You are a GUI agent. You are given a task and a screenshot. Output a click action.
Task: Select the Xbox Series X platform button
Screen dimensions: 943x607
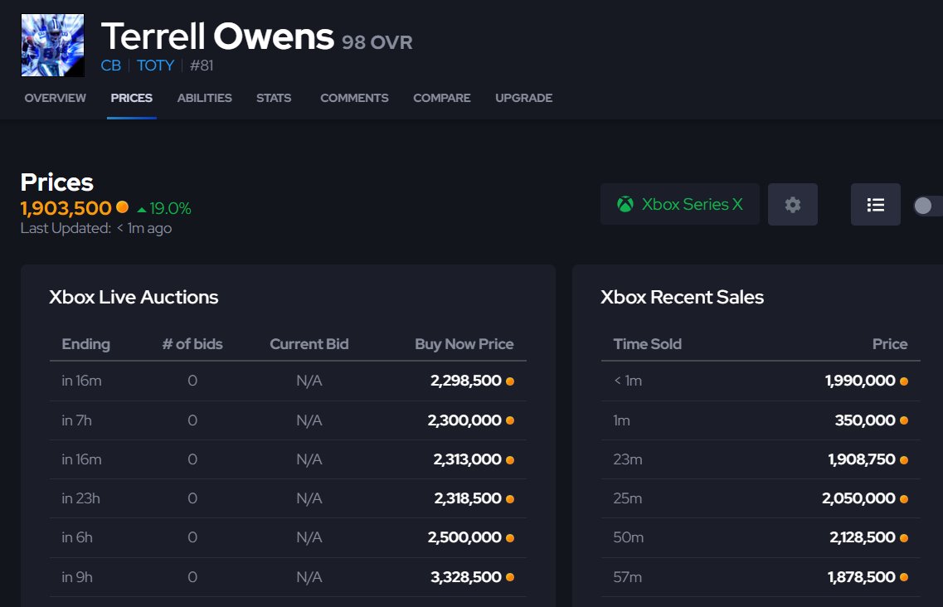(679, 205)
